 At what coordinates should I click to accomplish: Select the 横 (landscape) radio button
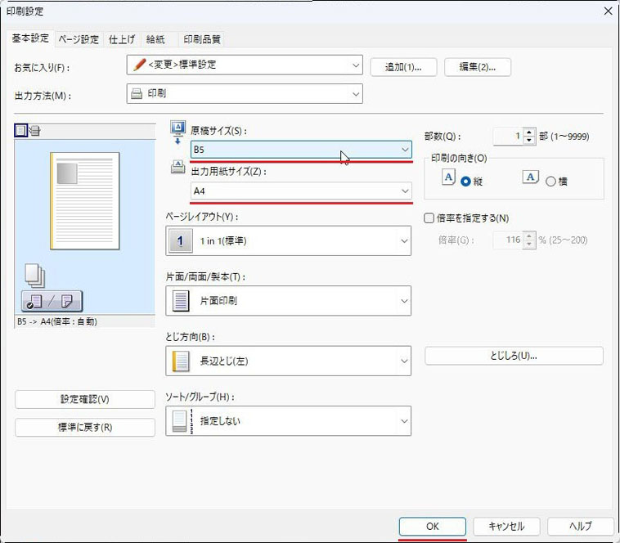point(550,182)
